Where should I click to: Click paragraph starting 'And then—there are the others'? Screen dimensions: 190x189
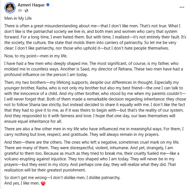pos(92,156)
